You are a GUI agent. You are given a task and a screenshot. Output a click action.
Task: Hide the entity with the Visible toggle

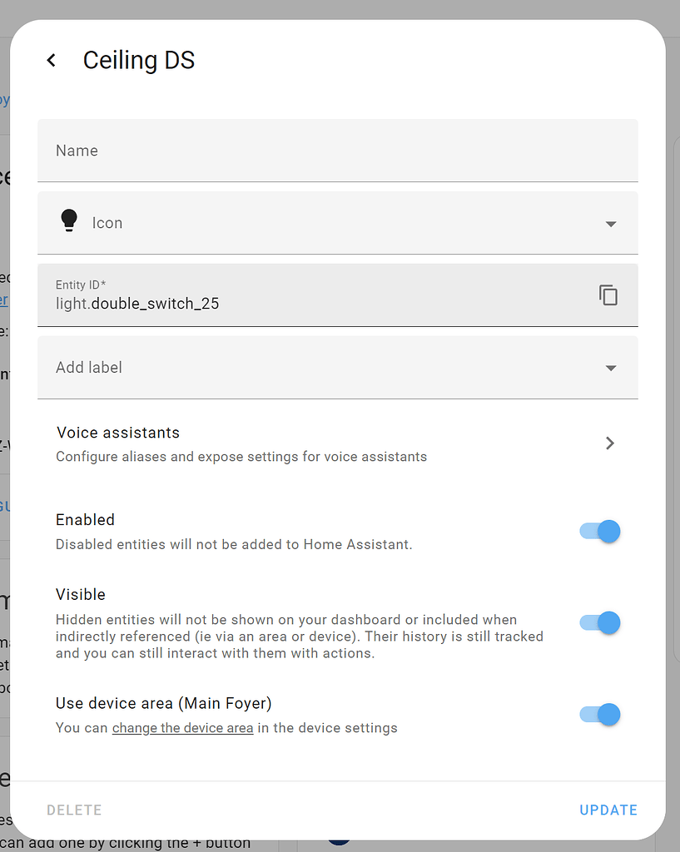coord(598,622)
